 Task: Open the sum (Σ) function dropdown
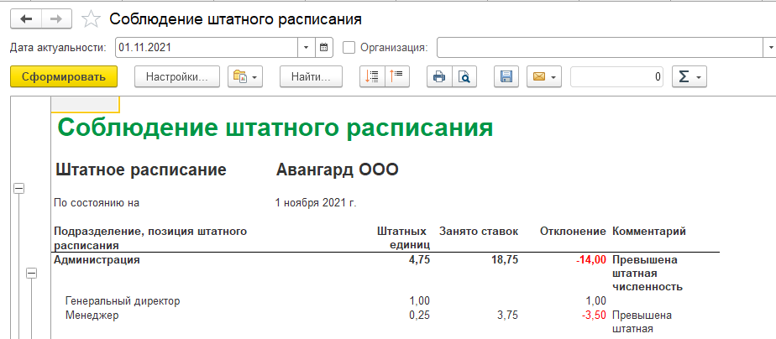[x=689, y=77]
